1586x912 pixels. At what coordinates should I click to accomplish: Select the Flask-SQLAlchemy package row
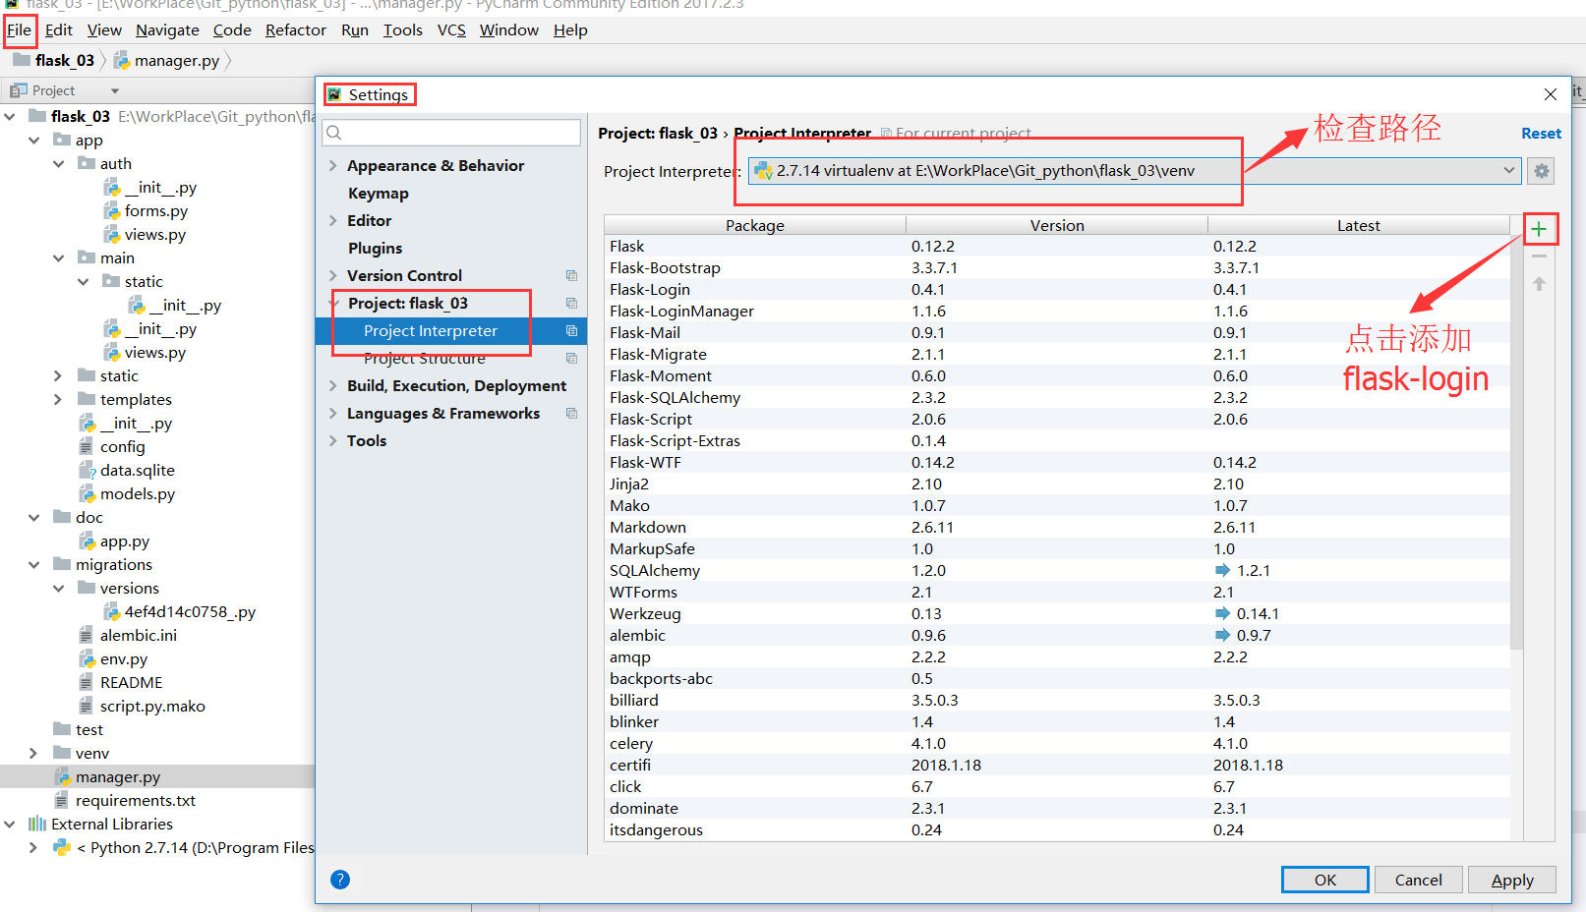tap(1057, 398)
